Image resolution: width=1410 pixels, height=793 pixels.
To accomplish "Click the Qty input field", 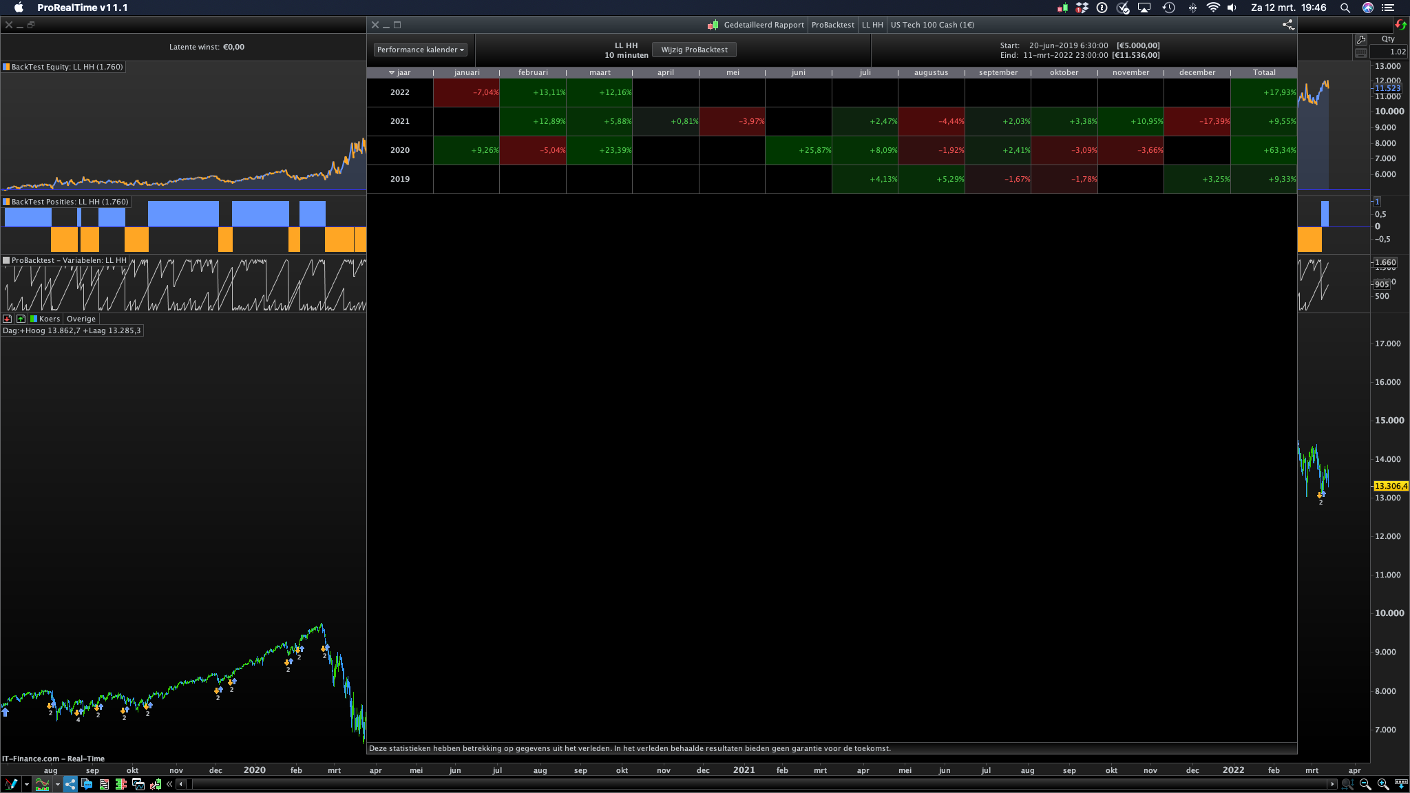I will (x=1387, y=52).
